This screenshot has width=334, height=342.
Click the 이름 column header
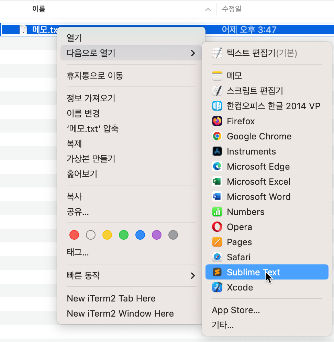(x=39, y=9)
